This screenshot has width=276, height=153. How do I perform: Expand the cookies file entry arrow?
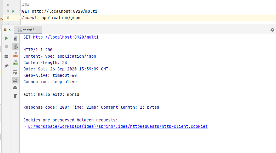(x=25, y=127)
